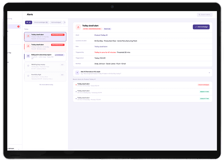The image size is (224, 163).
Task: Open the Trolley dwell alert rule link
Action: coord(101,47)
